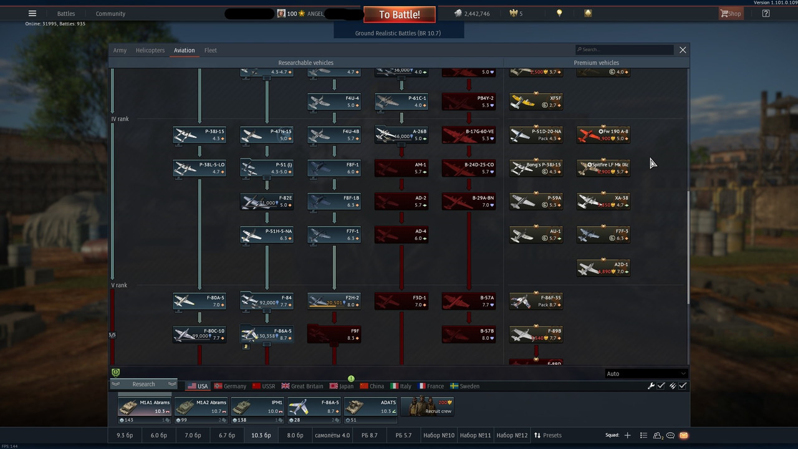The width and height of the screenshot is (798, 449).
Task: Open the squad list icon
Action: point(643,435)
